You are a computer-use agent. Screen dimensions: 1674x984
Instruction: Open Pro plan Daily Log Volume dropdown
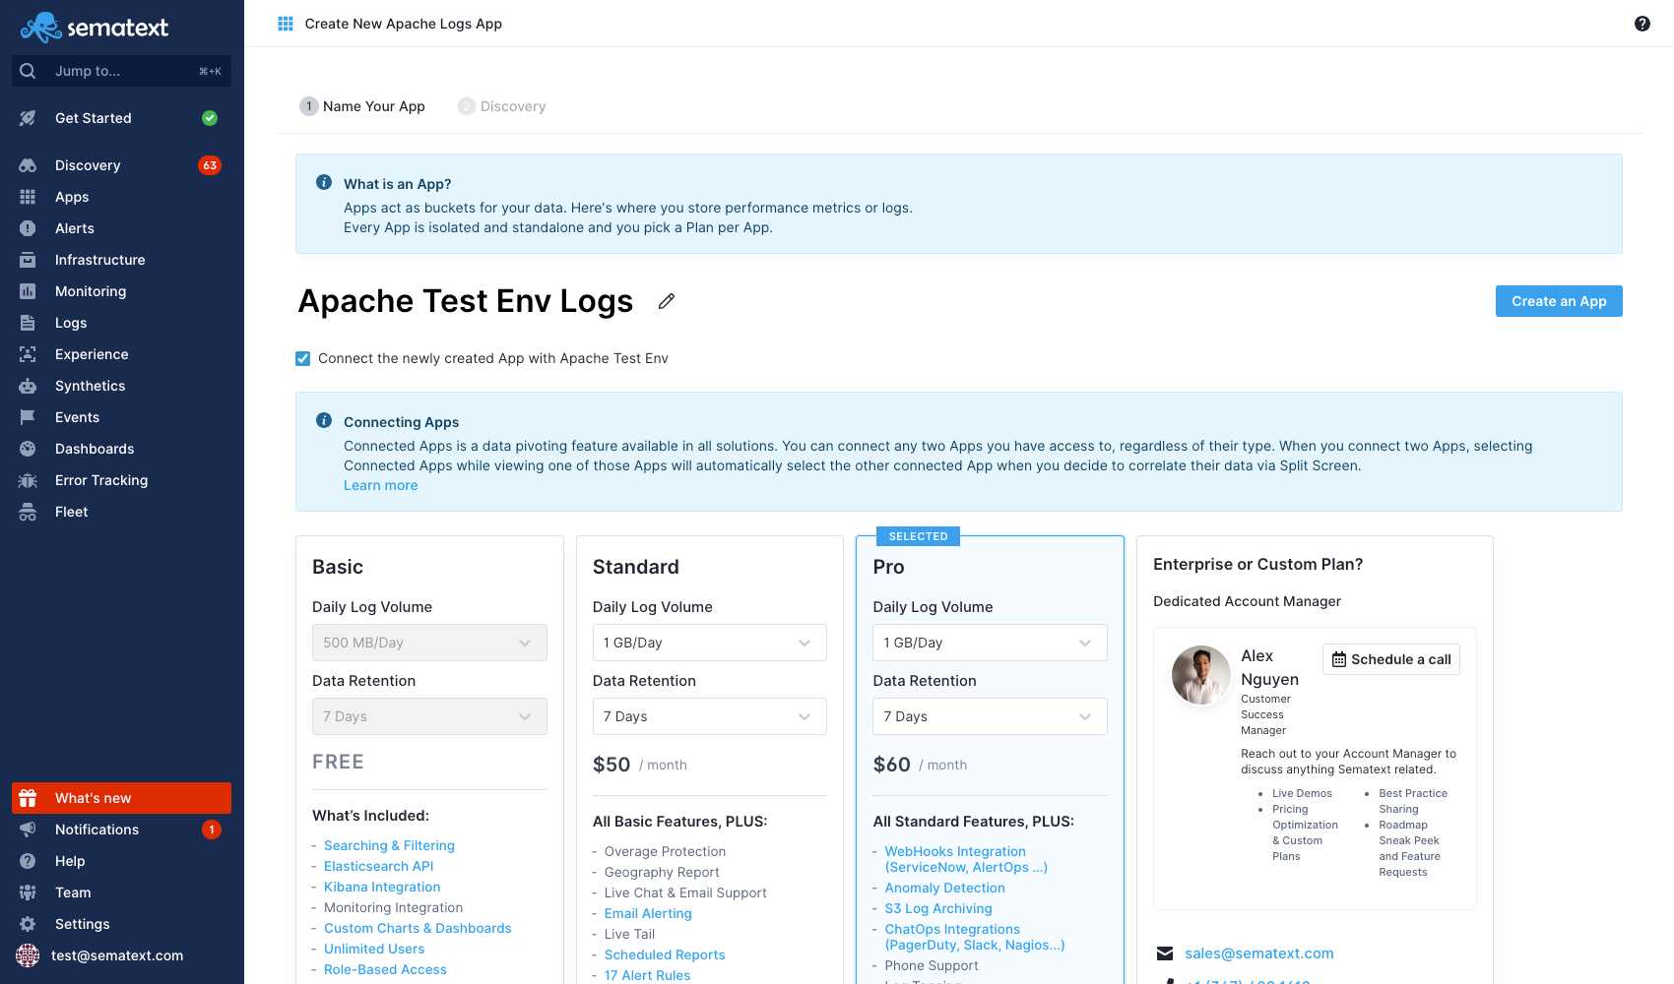[990, 643]
